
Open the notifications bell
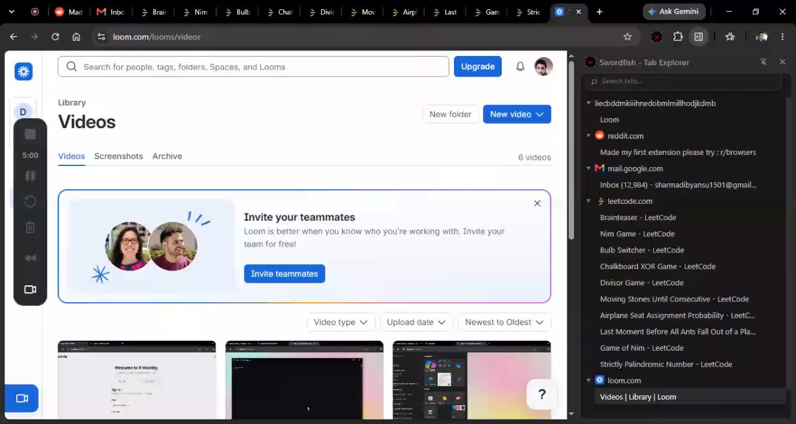click(x=521, y=67)
